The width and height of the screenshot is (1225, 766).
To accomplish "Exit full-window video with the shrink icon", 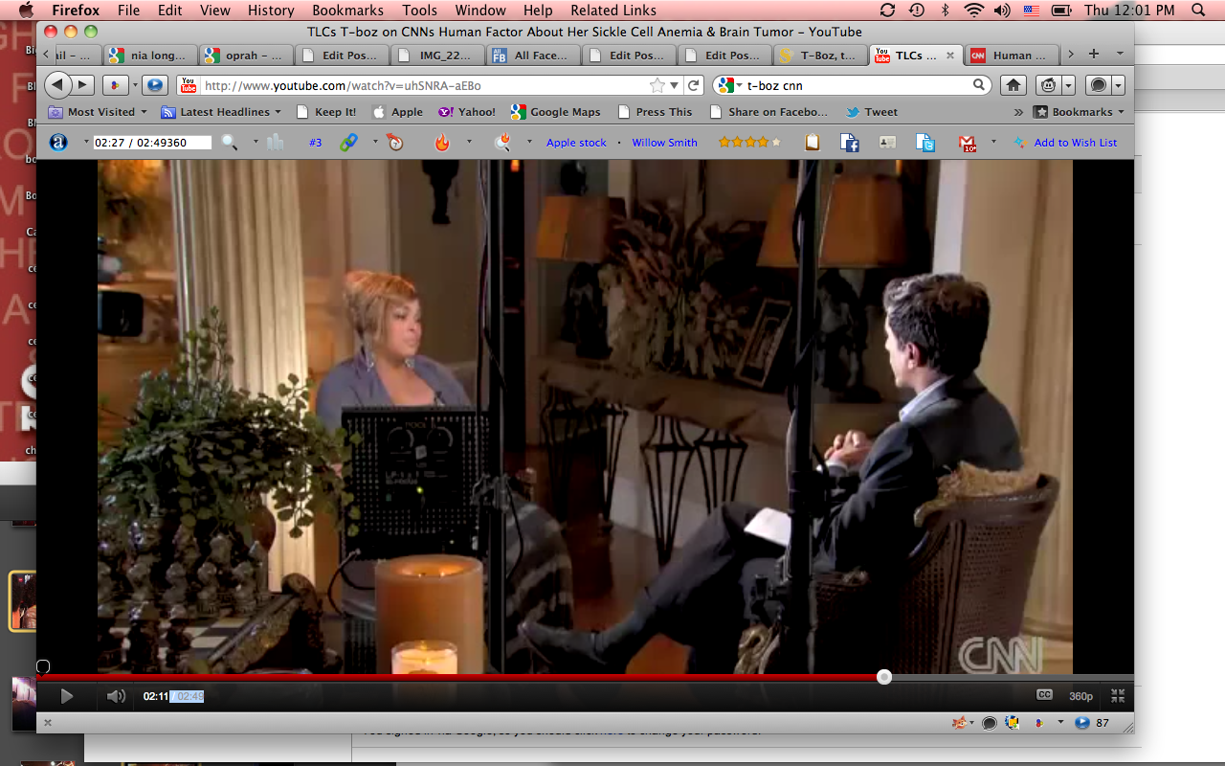I will [x=1117, y=696].
